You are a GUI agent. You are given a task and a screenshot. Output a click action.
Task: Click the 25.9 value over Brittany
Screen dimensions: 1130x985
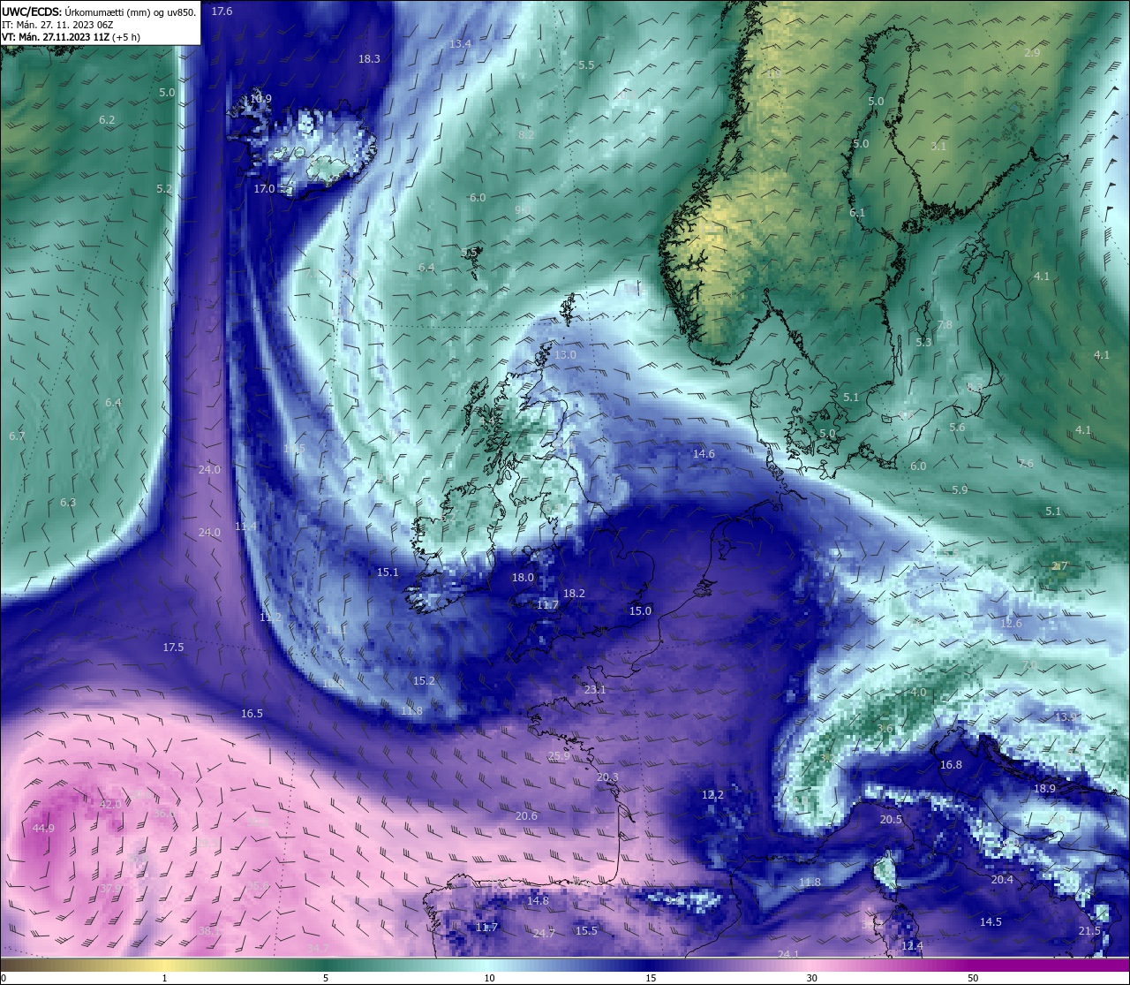click(559, 757)
